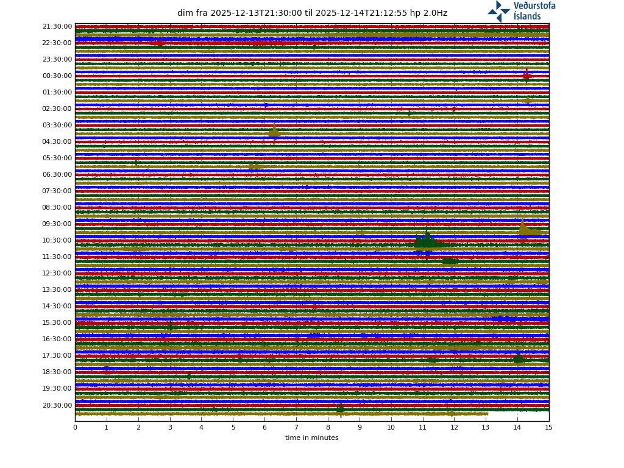Click the olive event near minute 6 below 03:30
The height and width of the screenshot is (468, 624).
pyautogui.click(x=274, y=132)
